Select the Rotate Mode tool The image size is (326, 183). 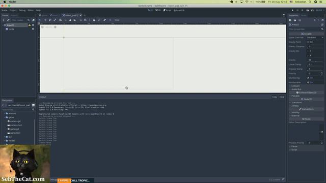pos(50,20)
